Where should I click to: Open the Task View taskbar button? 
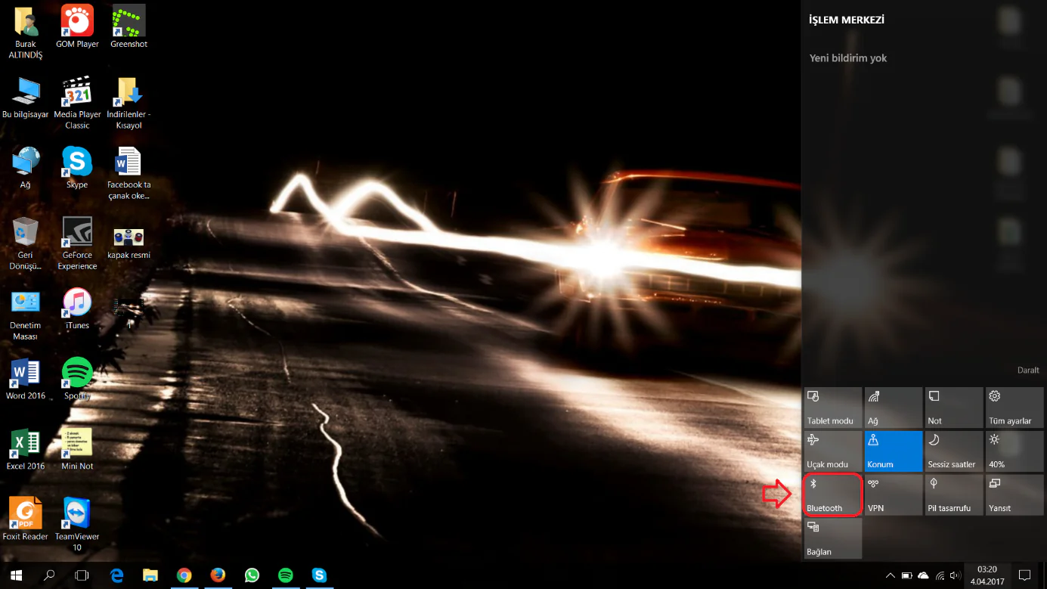[x=82, y=575]
